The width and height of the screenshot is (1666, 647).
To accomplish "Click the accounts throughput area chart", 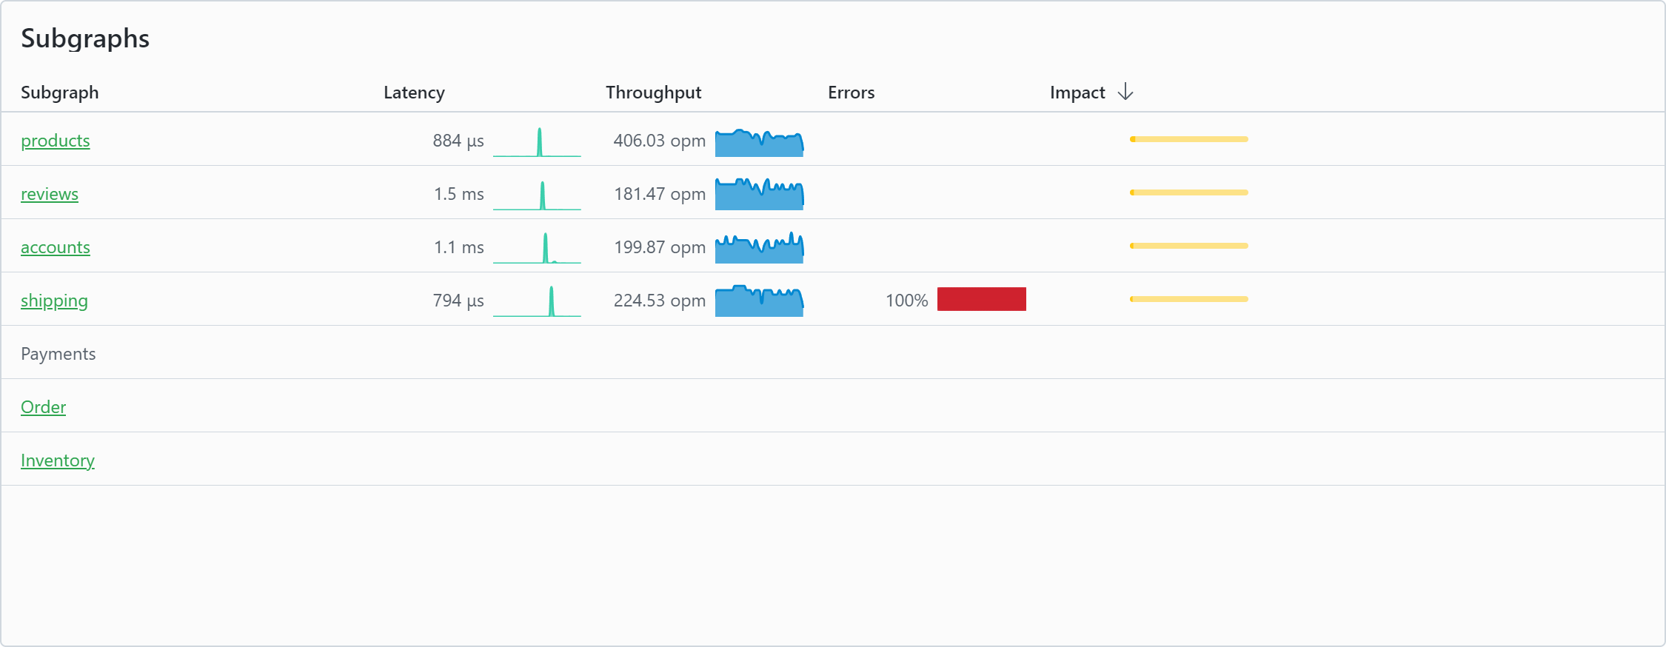I will point(759,249).
